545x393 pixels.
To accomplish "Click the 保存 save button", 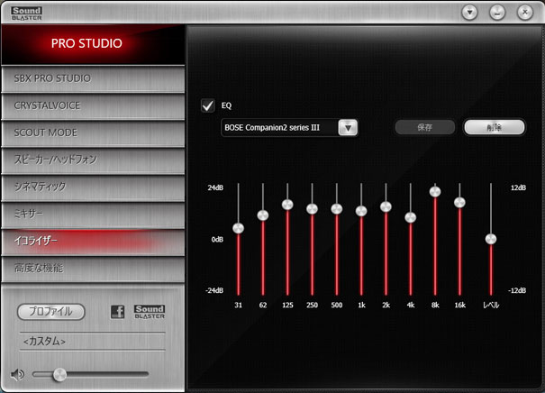I will [x=424, y=127].
